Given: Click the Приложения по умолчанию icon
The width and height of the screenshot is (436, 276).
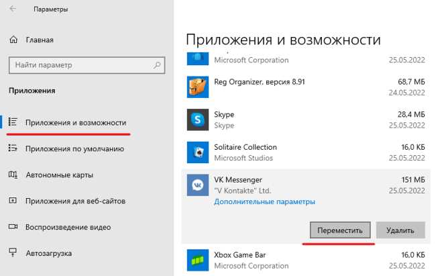Looking at the screenshot, I should tap(13, 148).
